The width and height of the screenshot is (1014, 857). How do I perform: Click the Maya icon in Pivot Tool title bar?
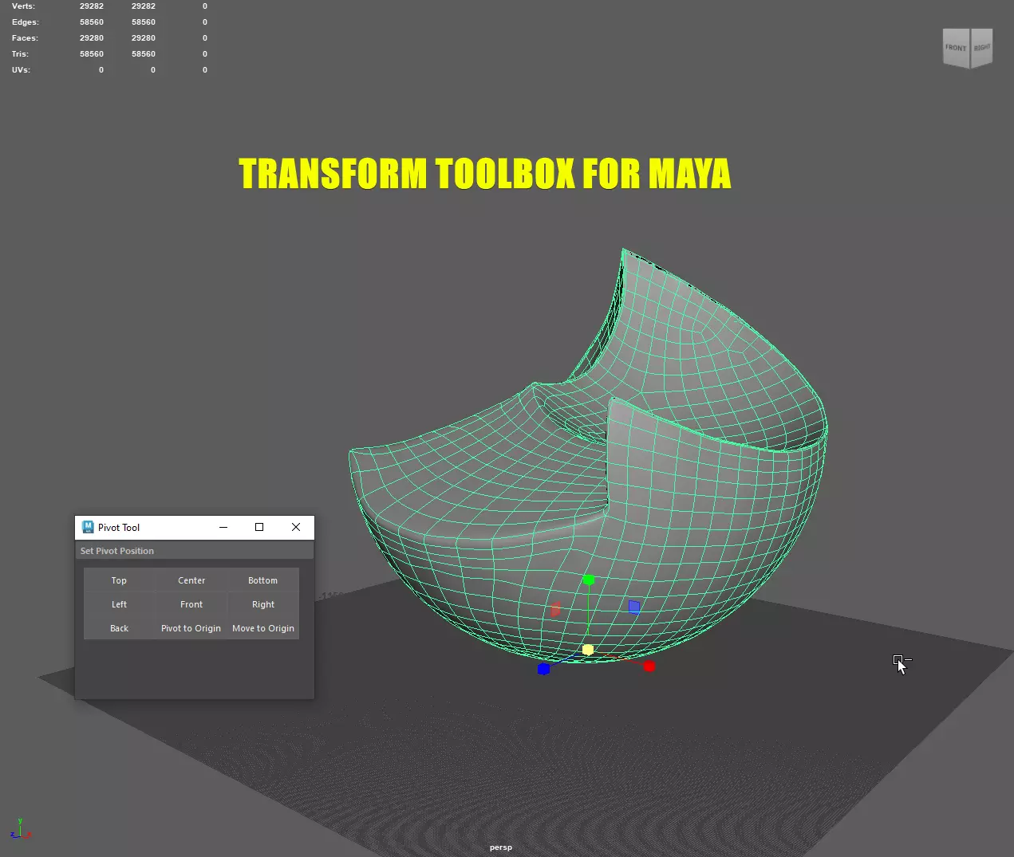pos(88,527)
